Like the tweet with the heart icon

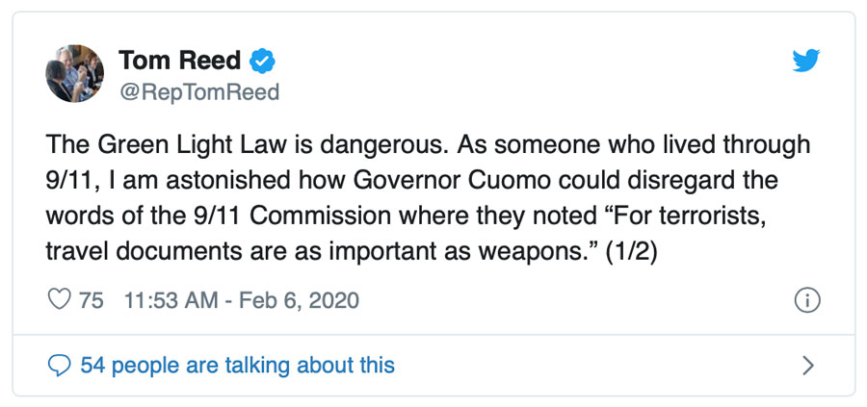[x=60, y=300]
